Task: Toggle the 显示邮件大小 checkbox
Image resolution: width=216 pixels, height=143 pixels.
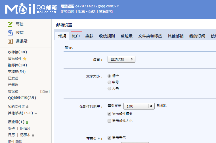Action: [x=109, y=121]
